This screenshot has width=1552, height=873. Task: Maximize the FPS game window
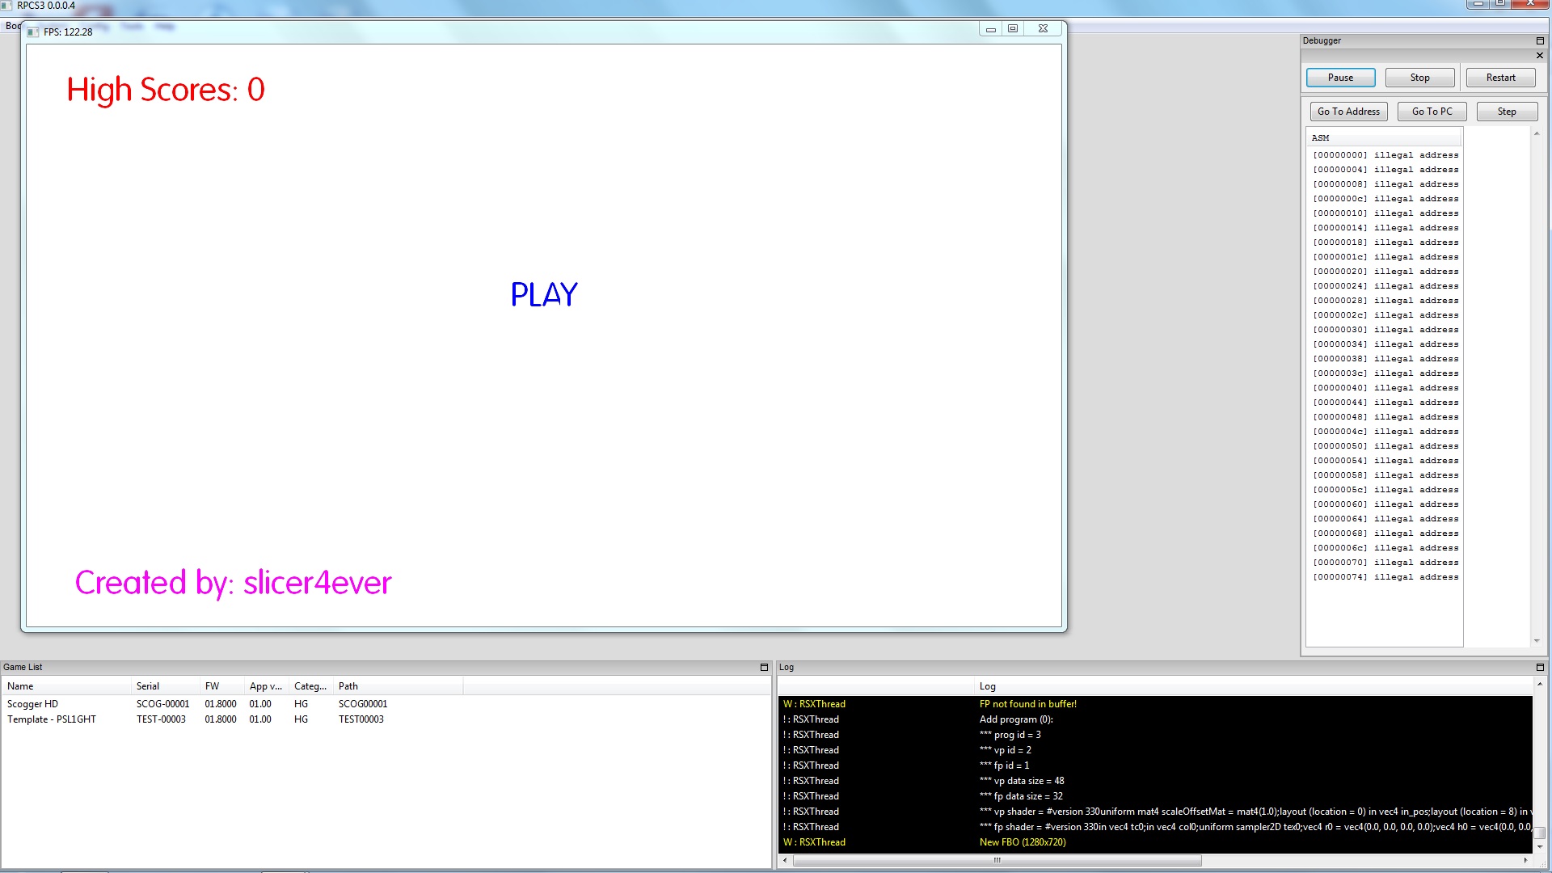pyautogui.click(x=1013, y=28)
